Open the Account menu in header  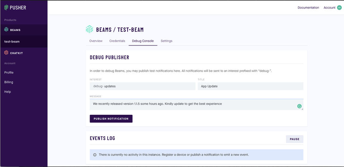[329, 8]
